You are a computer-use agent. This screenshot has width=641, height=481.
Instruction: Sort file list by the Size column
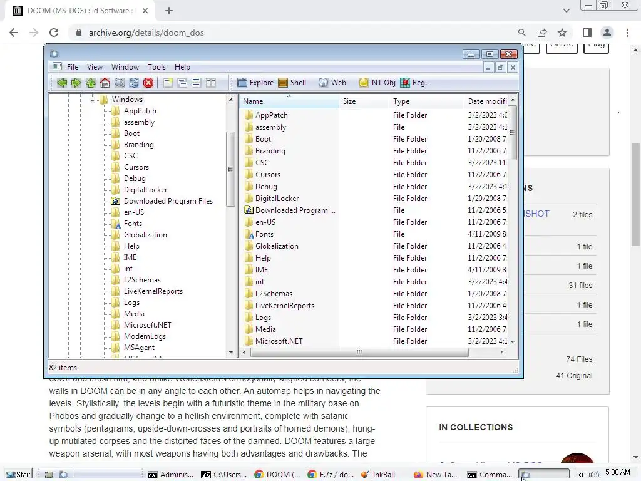click(x=364, y=101)
